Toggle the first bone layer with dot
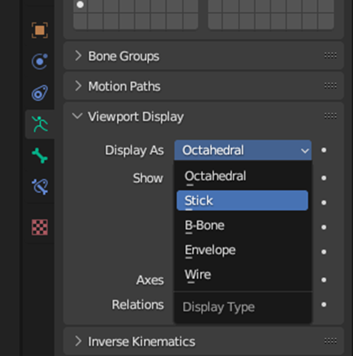The image size is (353, 356). coord(80,5)
